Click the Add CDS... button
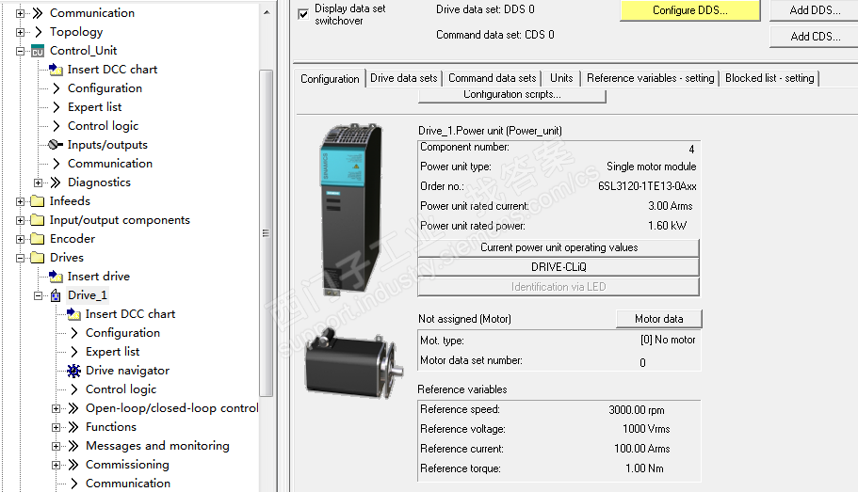Image resolution: width=858 pixels, height=492 pixels. click(815, 37)
